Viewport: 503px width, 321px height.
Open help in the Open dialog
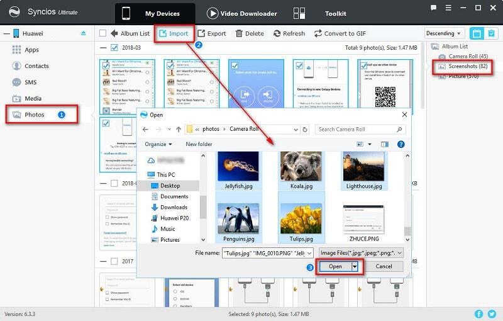point(401,144)
